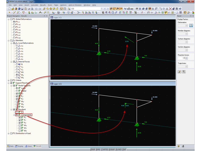201x151 pixels.
Task: Click the color spectrum results icon
Action: pyautogui.click(x=193, y=12)
